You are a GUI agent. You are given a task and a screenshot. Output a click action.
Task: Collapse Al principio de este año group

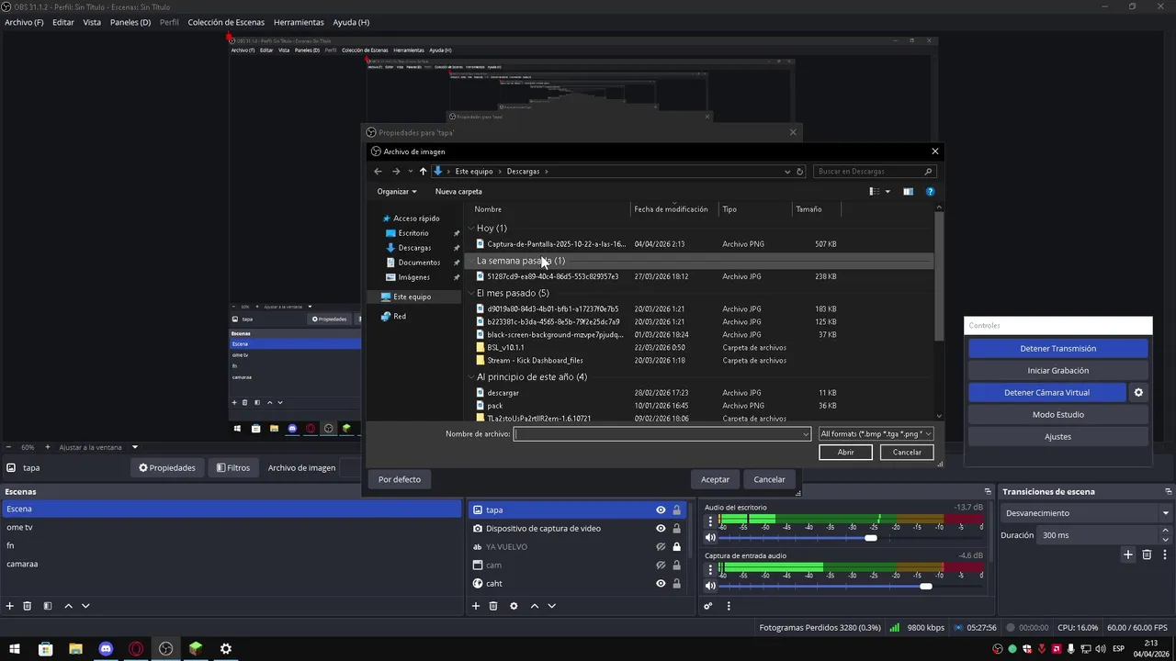tap(471, 377)
